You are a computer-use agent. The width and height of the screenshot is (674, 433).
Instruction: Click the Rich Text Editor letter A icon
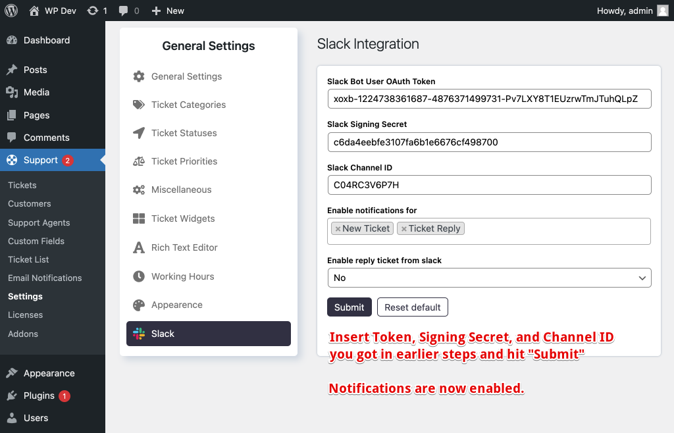point(139,247)
